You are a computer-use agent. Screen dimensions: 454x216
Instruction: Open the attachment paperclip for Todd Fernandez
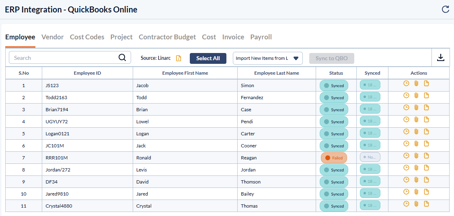(416, 96)
